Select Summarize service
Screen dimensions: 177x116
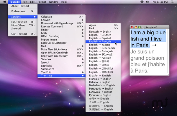(x=62, y=69)
